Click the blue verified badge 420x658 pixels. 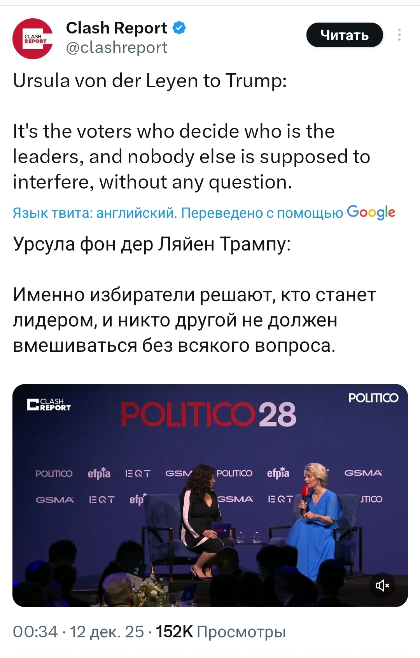179,28
